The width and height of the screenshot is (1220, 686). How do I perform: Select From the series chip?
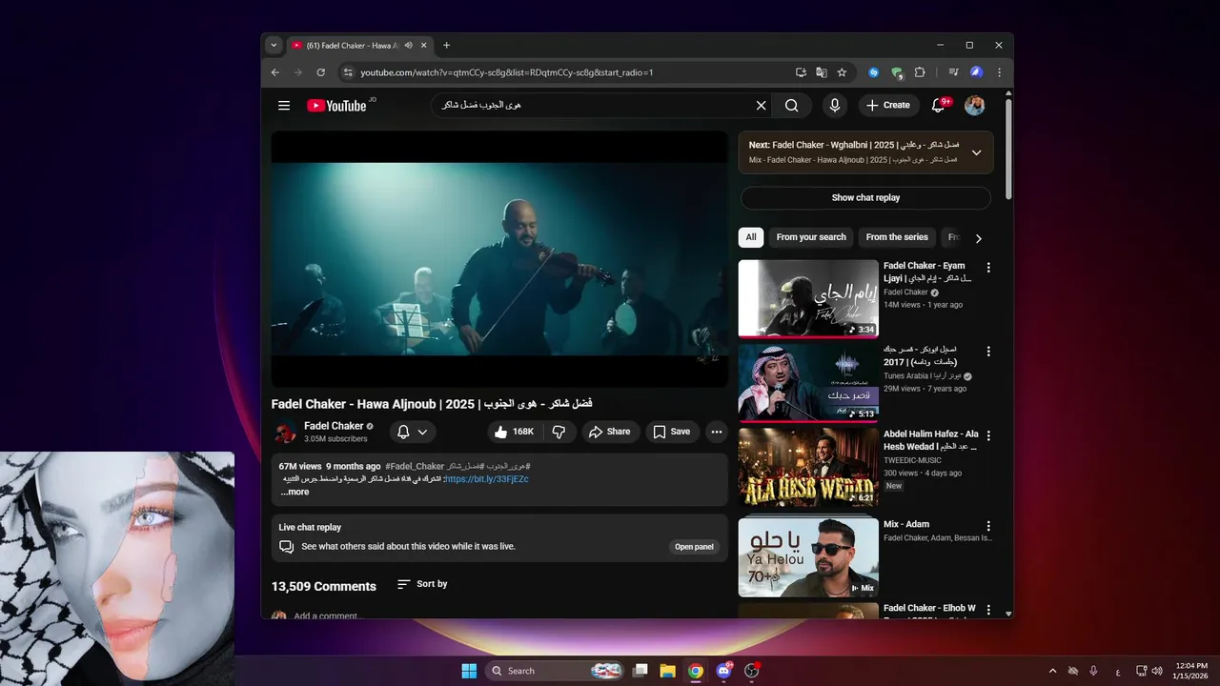[x=897, y=237]
